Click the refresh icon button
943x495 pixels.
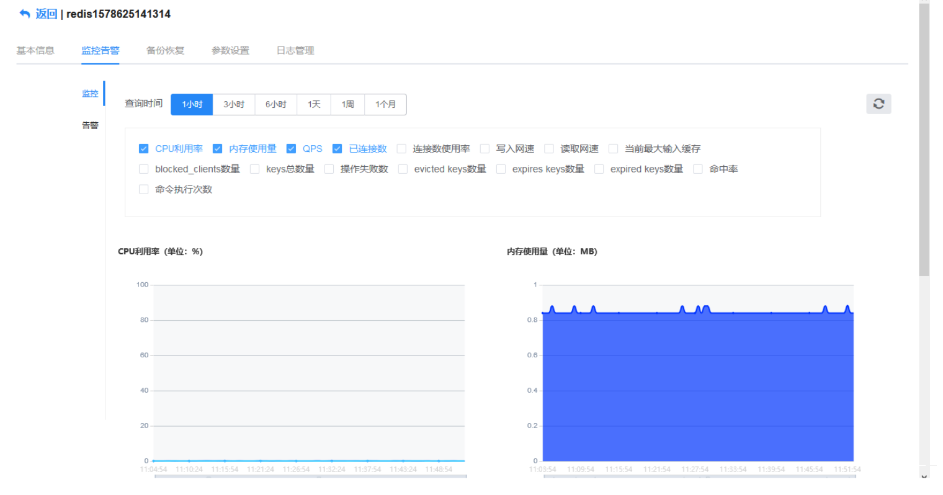(878, 104)
